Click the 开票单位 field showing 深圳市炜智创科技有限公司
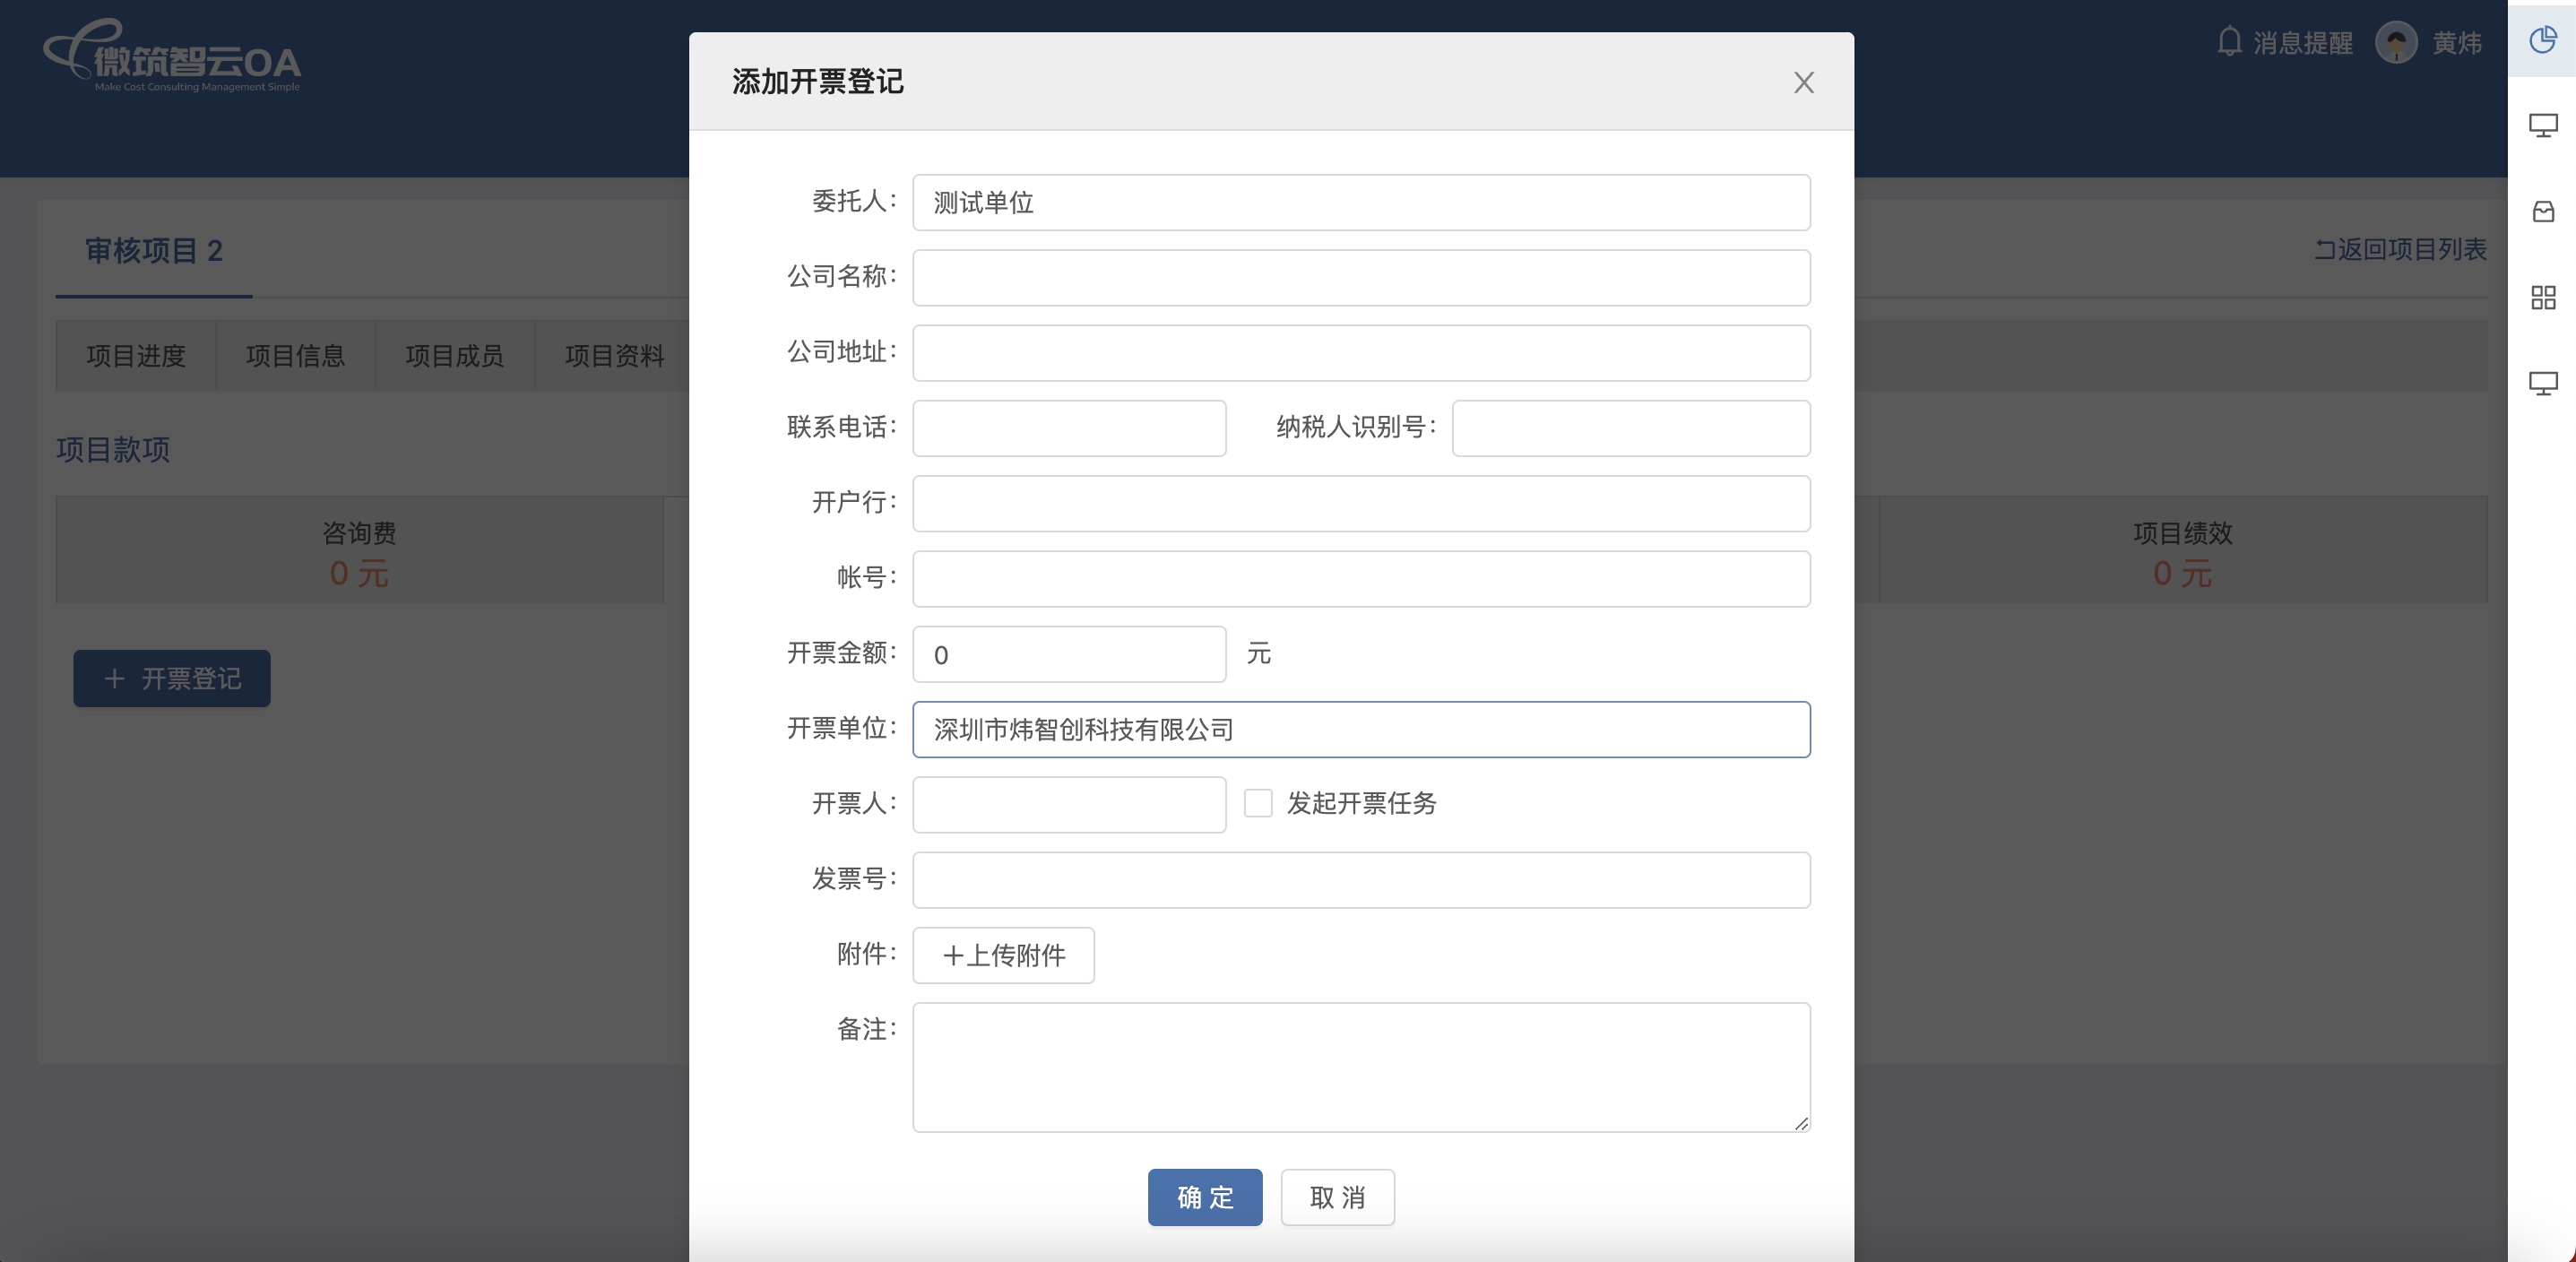This screenshot has width=2576, height=1262. click(x=1360, y=730)
